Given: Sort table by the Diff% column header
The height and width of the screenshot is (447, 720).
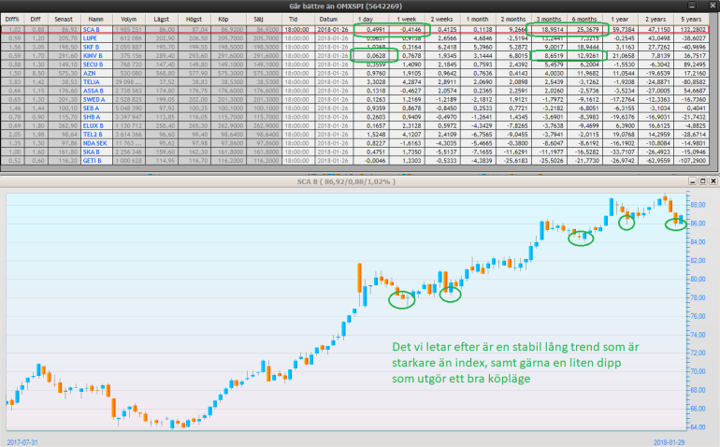Looking at the screenshot, I should tap(13, 19).
